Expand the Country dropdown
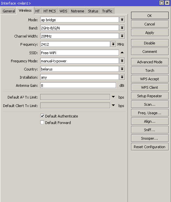 tap(122, 69)
